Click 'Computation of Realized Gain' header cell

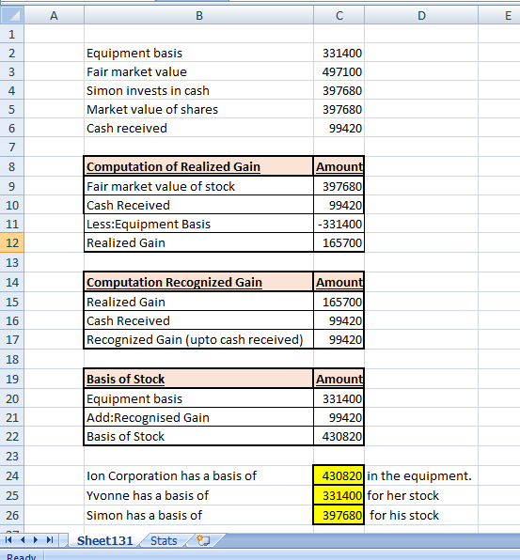pyautogui.click(x=198, y=166)
